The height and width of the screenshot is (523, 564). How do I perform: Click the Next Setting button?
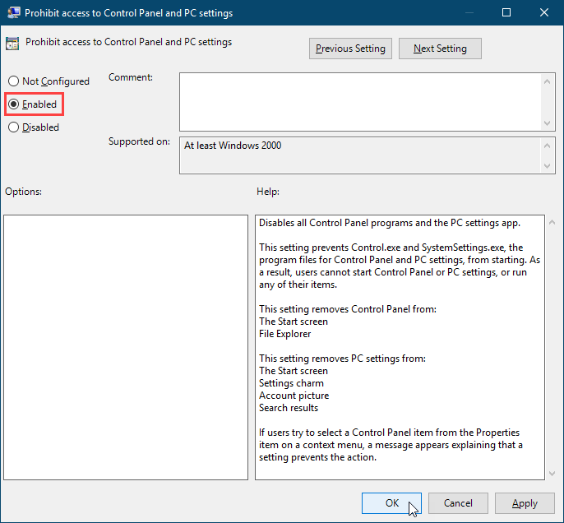[x=440, y=49]
